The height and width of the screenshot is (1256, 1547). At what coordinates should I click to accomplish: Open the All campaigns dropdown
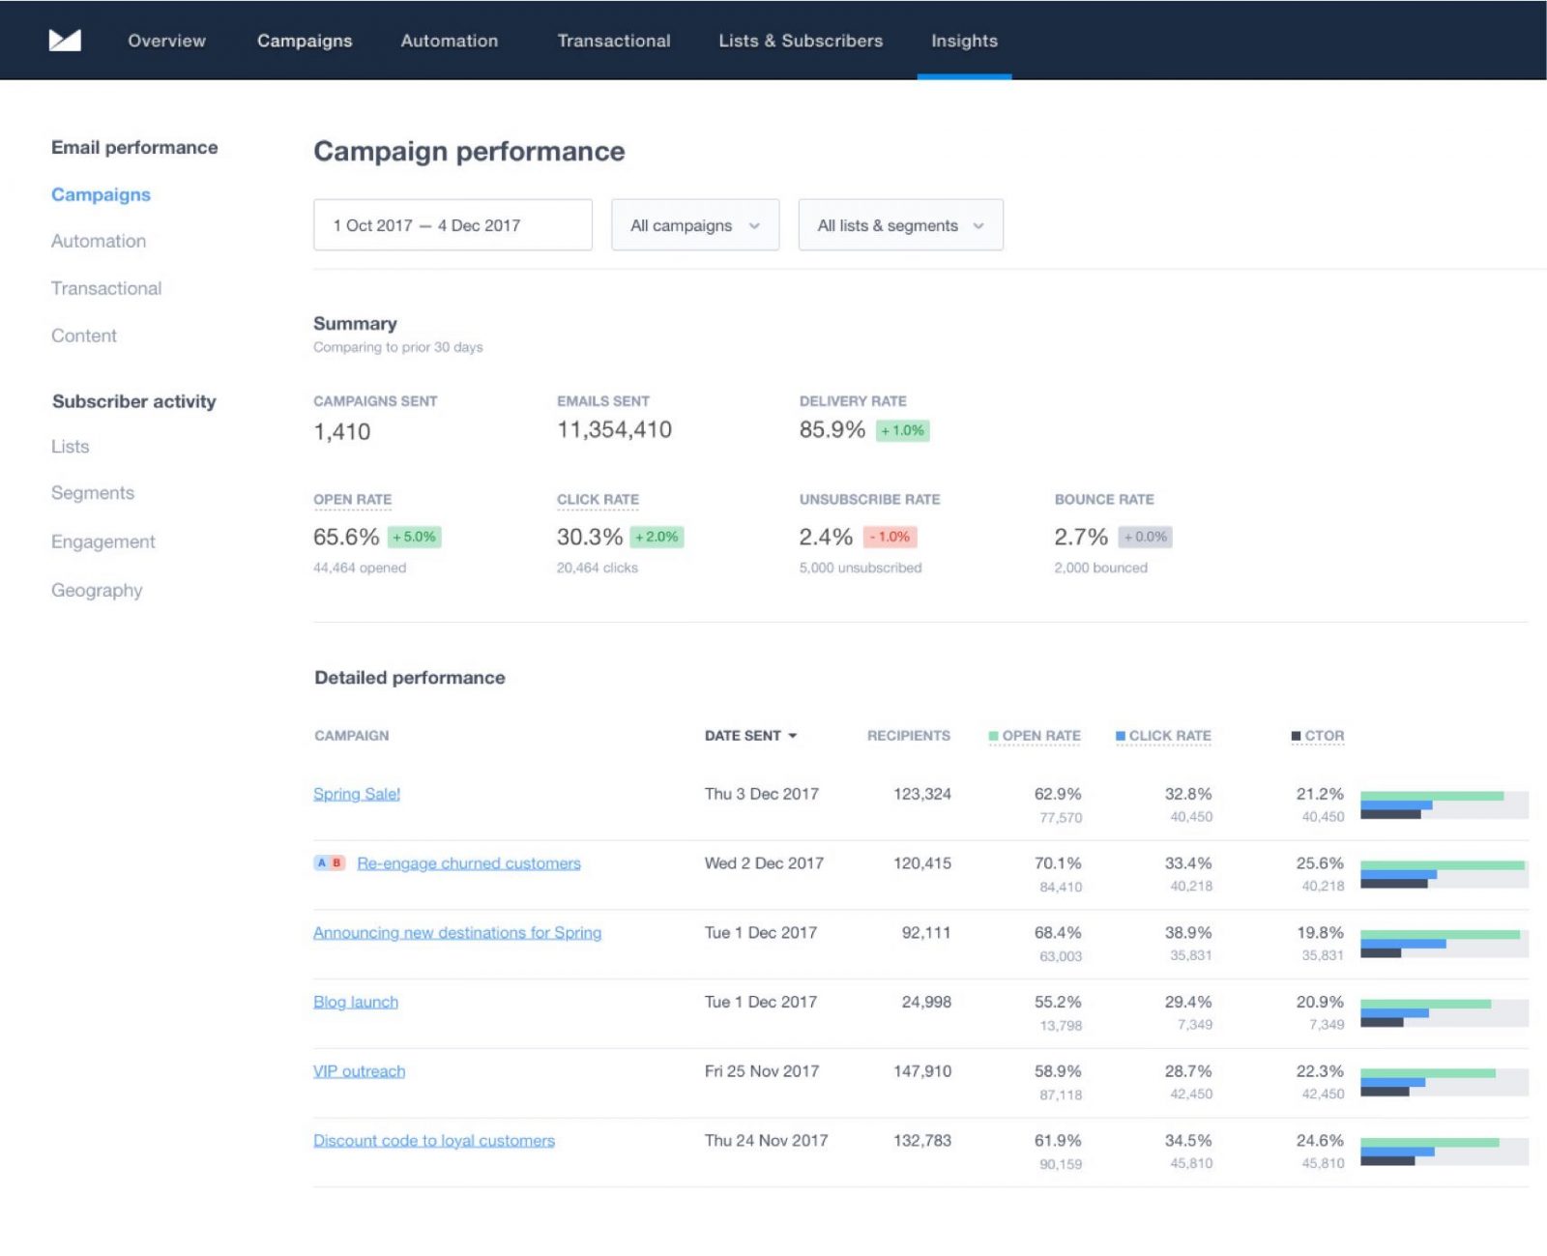click(x=694, y=224)
